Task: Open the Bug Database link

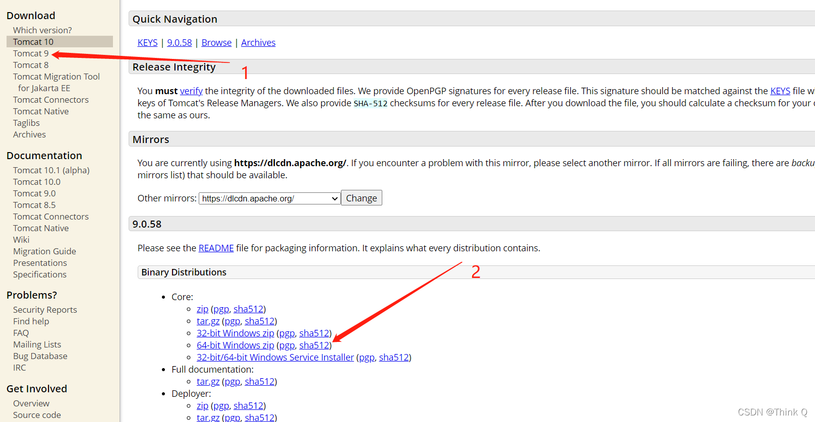Action: point(40,356)
